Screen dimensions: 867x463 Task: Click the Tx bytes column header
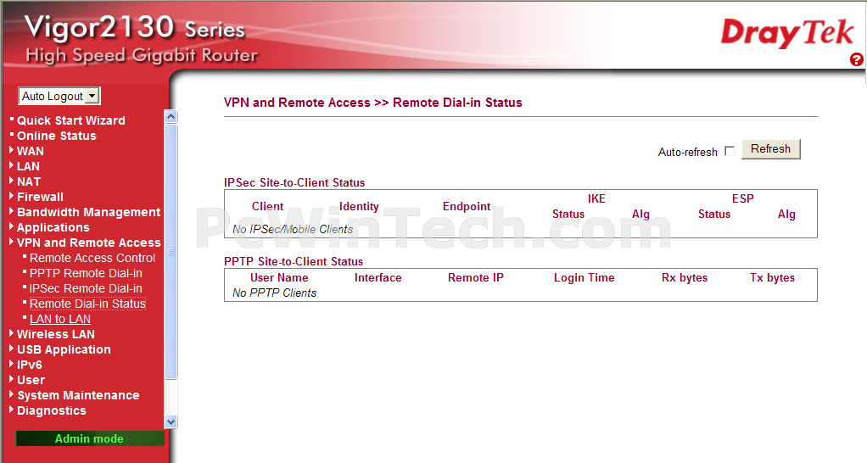pos(773,278)
